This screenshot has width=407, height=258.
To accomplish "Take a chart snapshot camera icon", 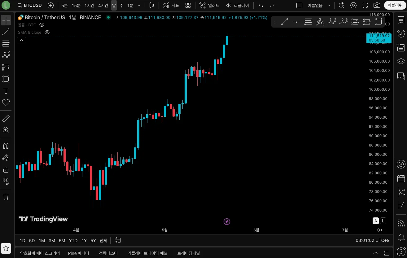I will coord(377,5).
